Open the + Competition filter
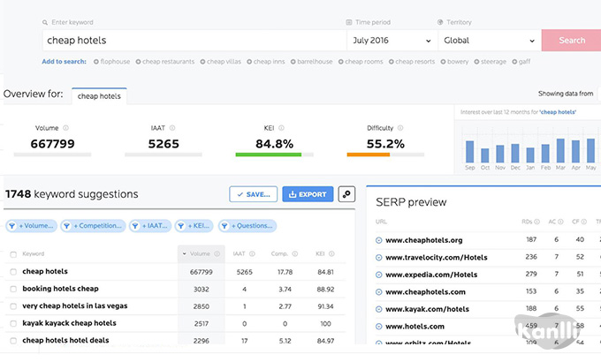This screenshot has width=601, height=362. coord(93,226)
